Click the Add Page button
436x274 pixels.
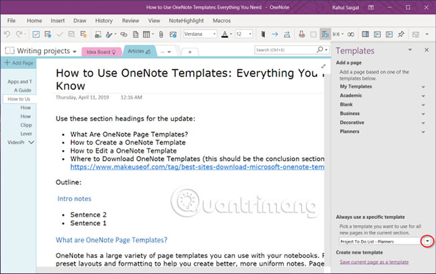19,63
